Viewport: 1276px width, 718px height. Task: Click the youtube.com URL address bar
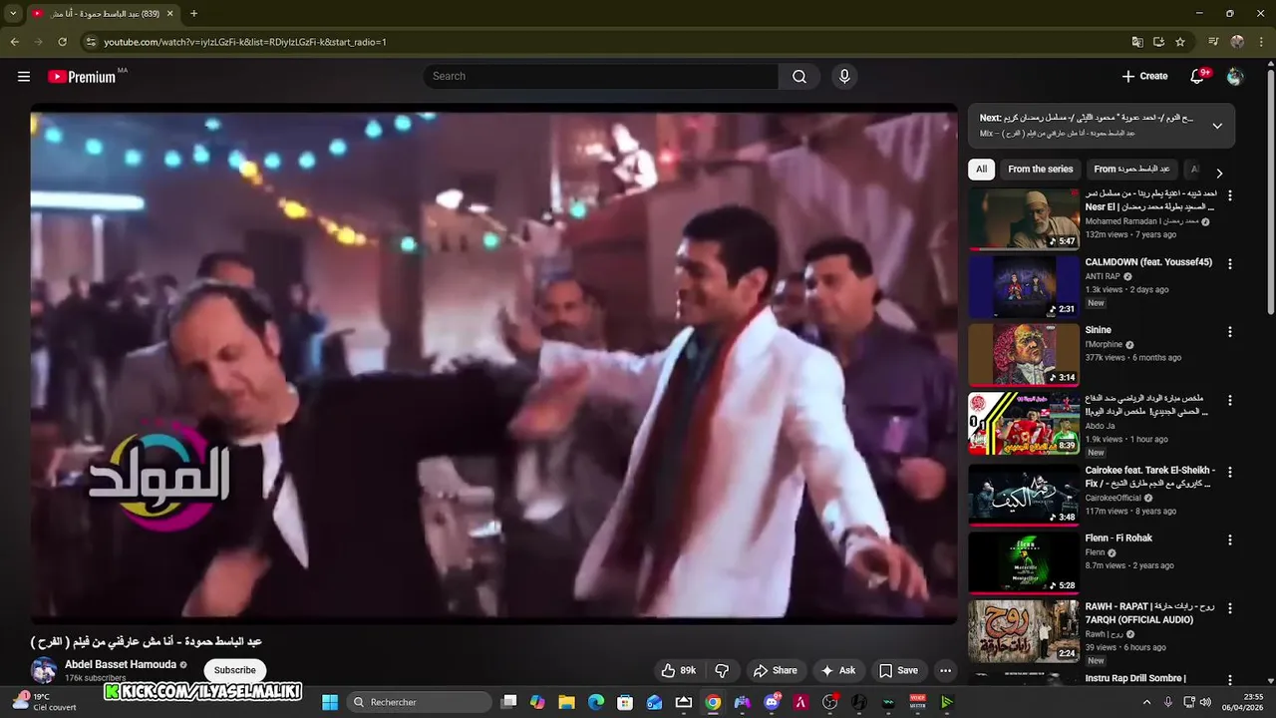pyautogui.click(x=244, y=42)
